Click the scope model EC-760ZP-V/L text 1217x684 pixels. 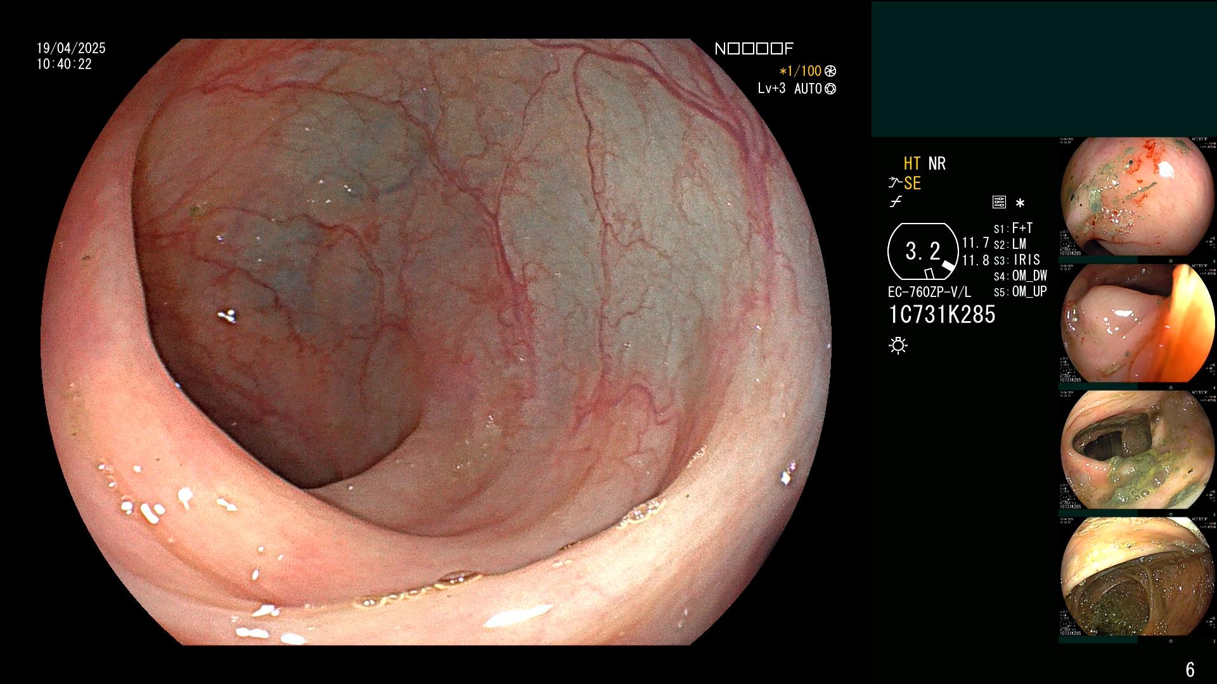coord(929,293)
